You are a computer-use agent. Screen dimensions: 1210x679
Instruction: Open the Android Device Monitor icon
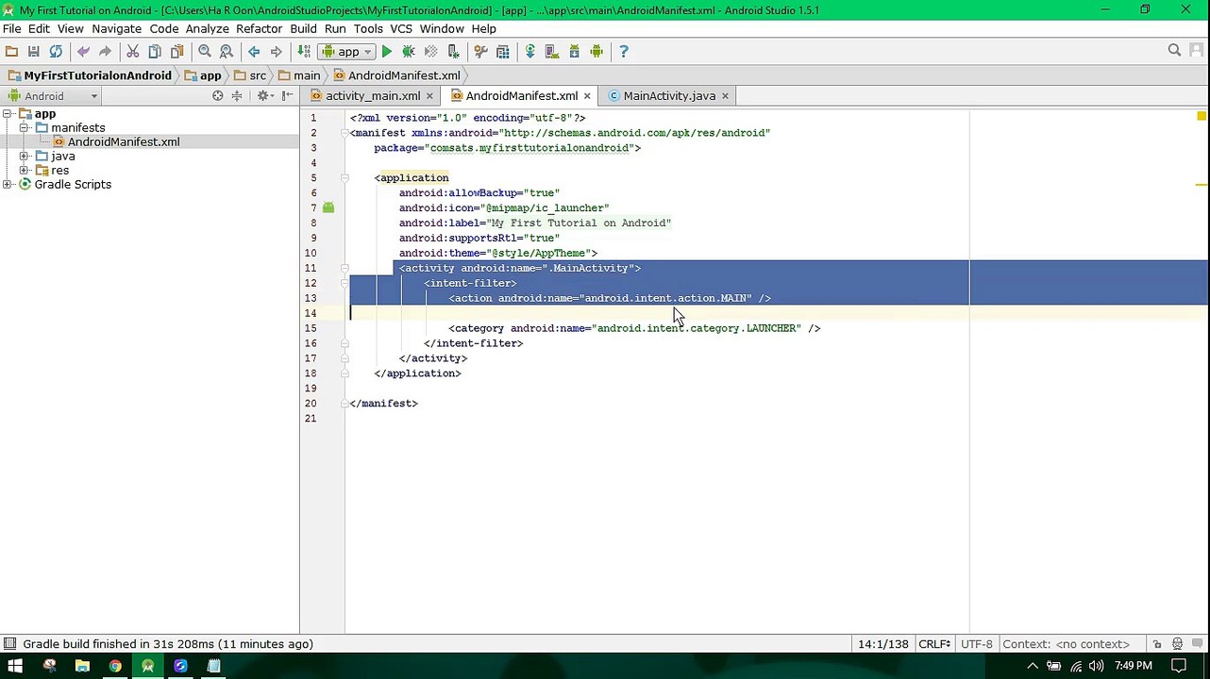[597, 52]
